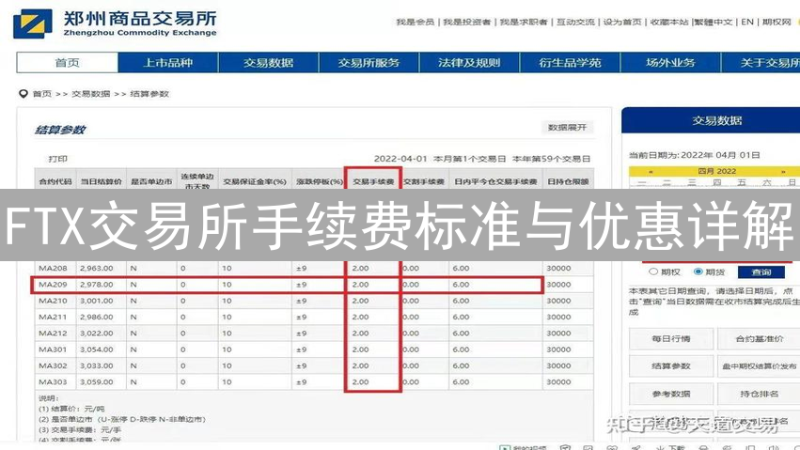Switch language to EN
Screen dimensions: 800x450
[x=747, y=22]
